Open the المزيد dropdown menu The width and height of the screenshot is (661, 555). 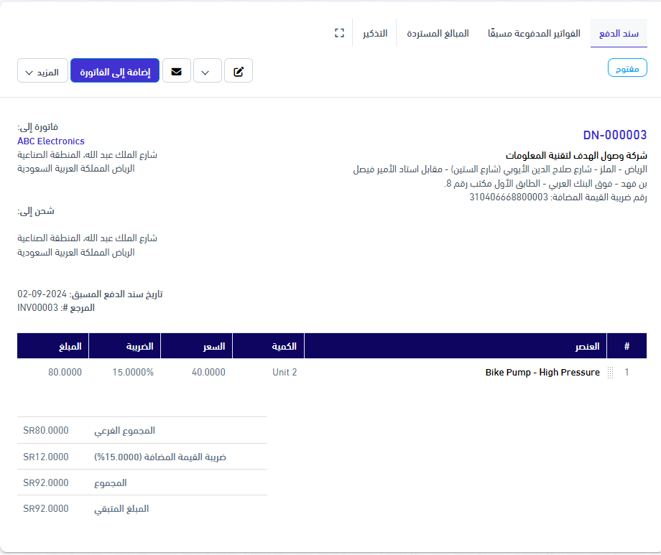[x=43, y=72]
